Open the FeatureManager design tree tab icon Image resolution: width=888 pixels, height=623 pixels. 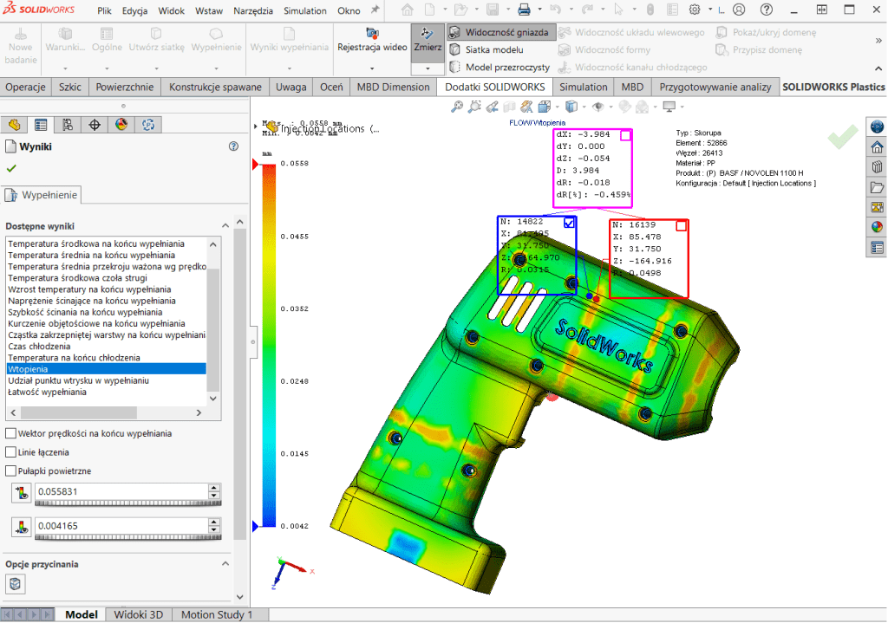14,125
